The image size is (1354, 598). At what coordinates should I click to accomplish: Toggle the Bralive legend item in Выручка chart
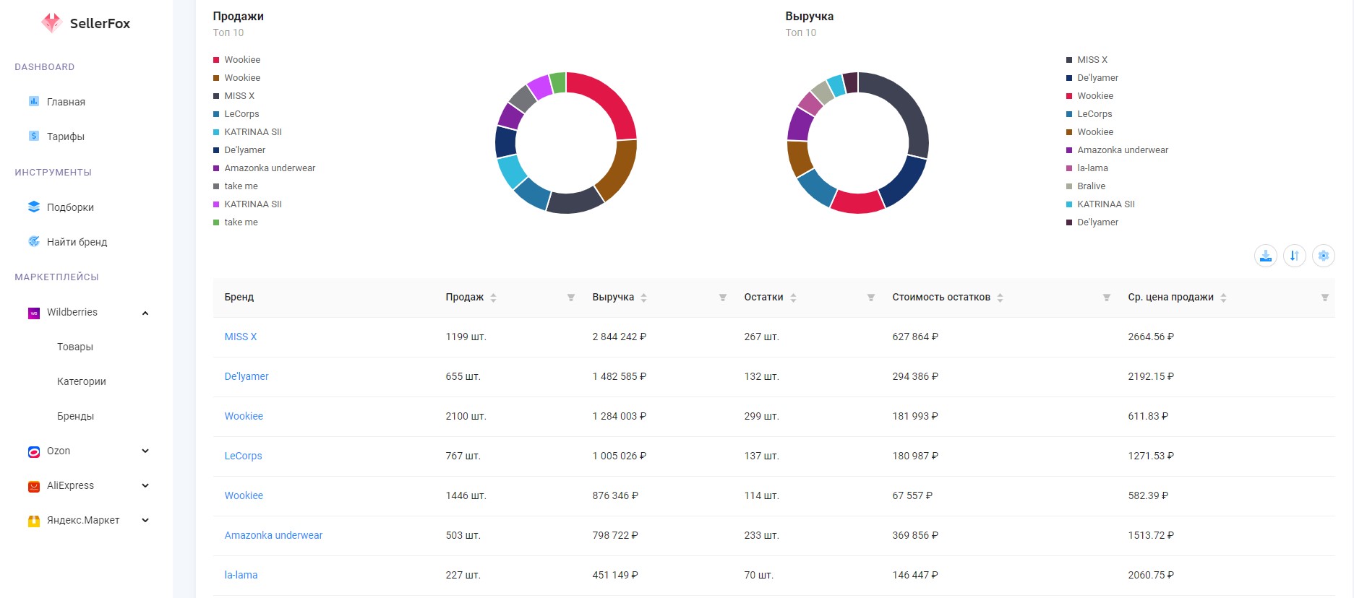pos(1086,186)
